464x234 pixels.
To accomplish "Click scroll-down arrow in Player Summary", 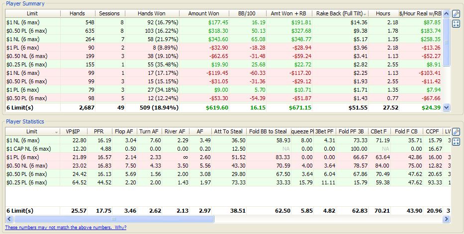I will (x=446, y=107).
